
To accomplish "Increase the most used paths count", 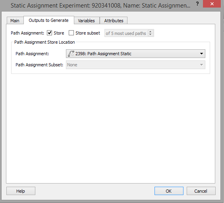I will pos(150,31).
